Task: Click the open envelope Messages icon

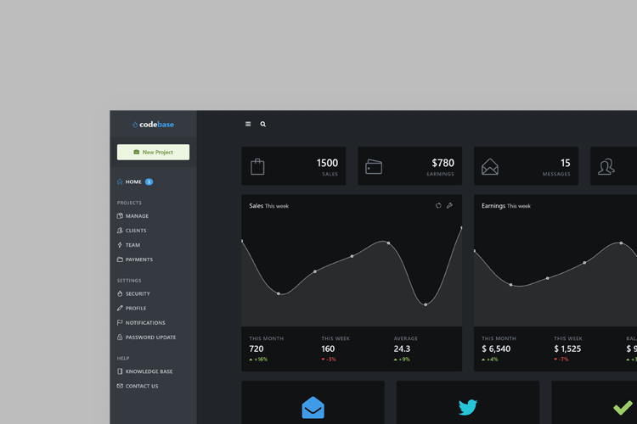Action: (x=490, y=167)
